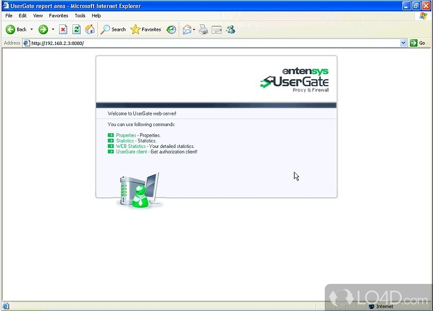Click the Back navigation button
Screen dimensions: 433x311
pos(16,29)
